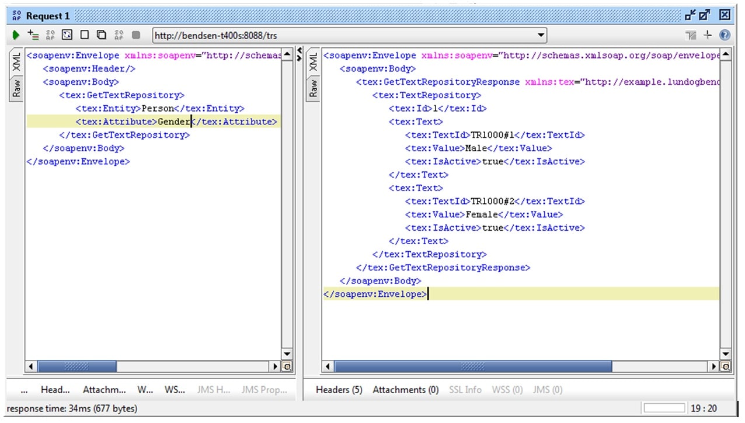Open the SSL Info tab
The image size is (745, 423).
point(465,390)
